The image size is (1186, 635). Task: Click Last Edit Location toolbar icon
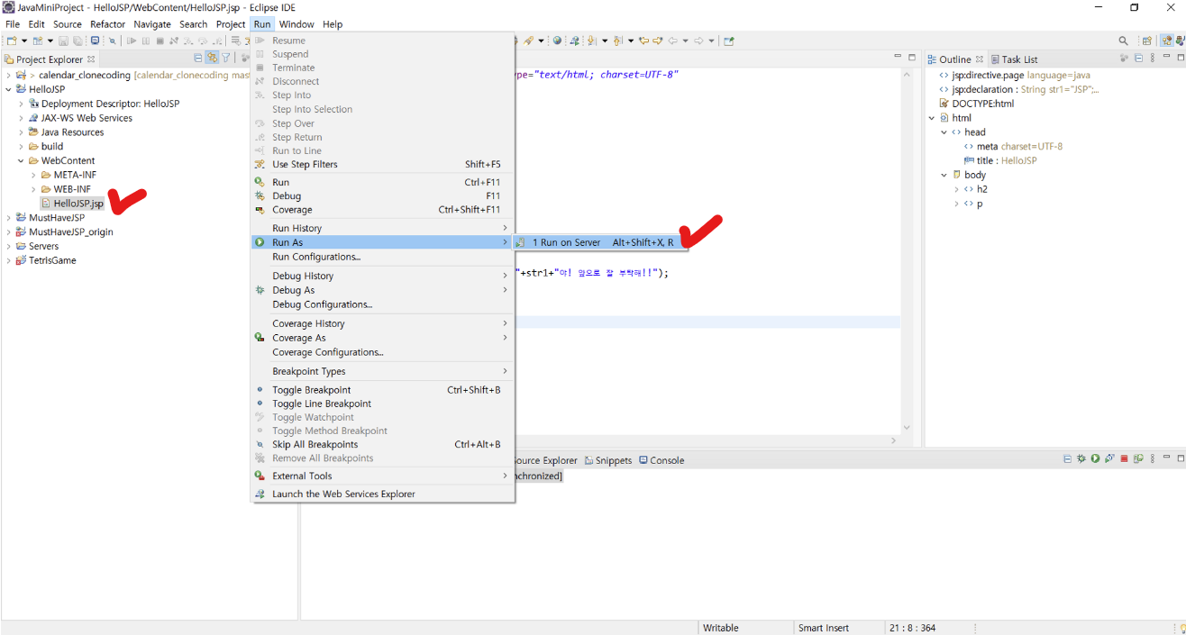[643, 41]
